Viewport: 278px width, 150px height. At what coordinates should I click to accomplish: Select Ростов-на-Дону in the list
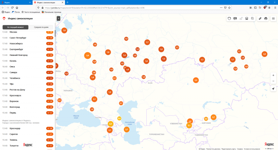coord(27,90)
